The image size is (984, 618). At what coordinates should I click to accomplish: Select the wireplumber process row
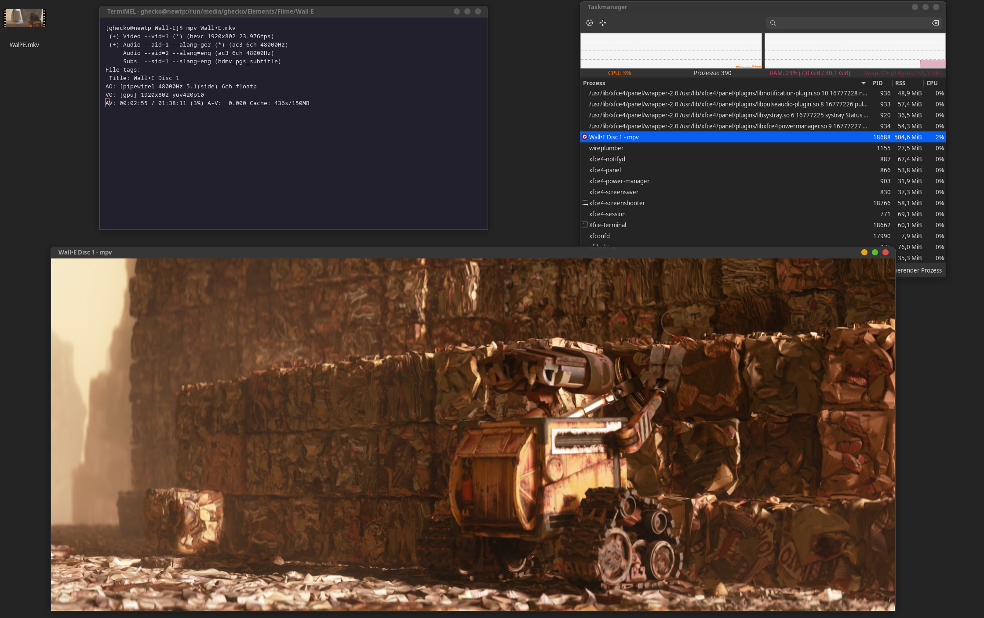click(x=763, y=148)
